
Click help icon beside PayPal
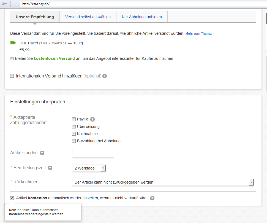(92, 119)
